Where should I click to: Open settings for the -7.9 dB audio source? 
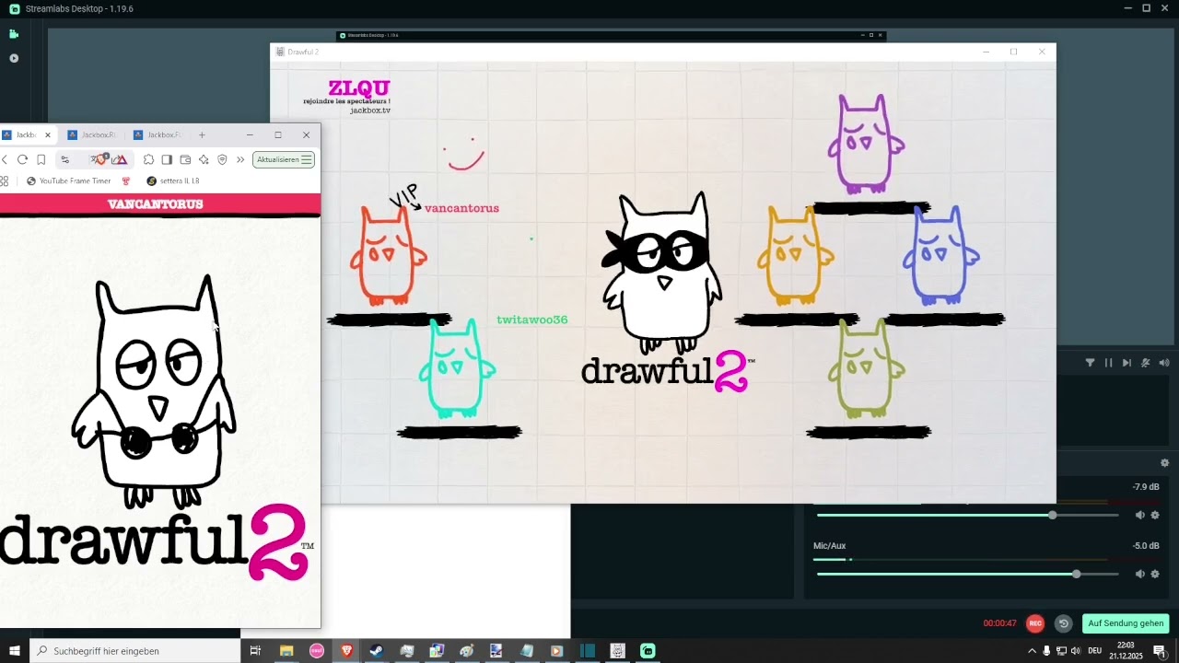1155,515
